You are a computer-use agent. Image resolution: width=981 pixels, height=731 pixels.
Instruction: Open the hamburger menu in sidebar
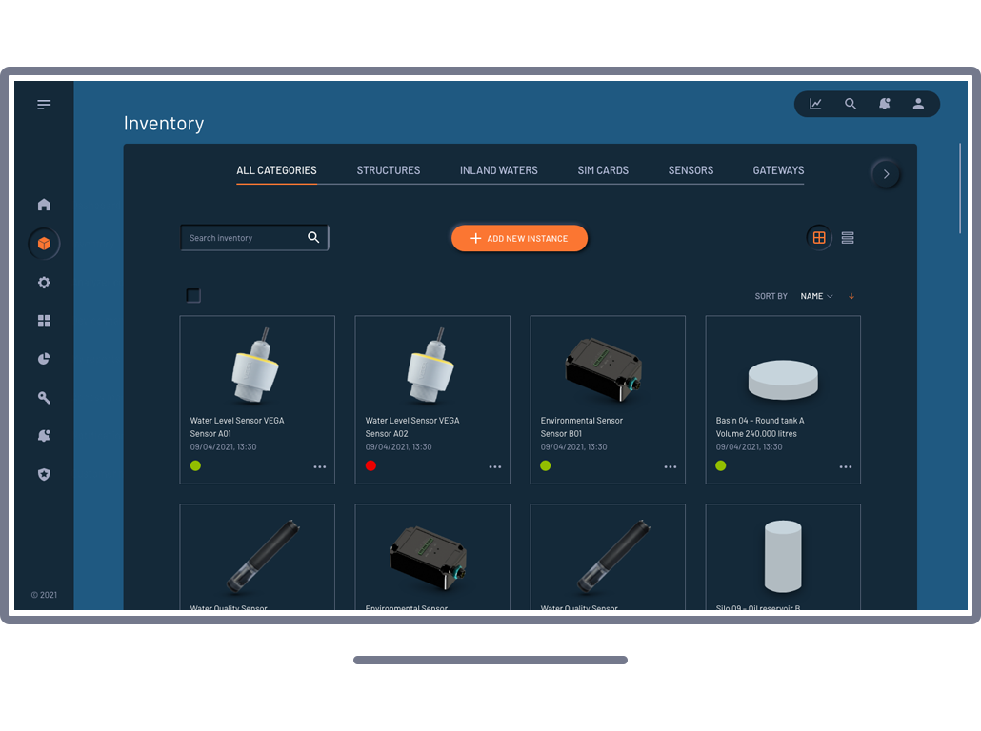(x=44, y=105)
